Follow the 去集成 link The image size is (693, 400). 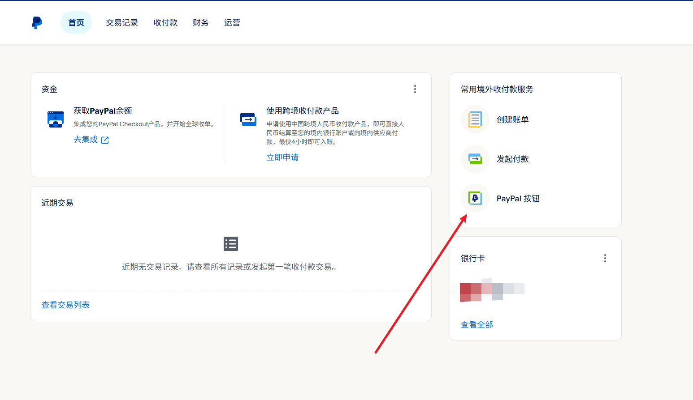pos(86,140)
